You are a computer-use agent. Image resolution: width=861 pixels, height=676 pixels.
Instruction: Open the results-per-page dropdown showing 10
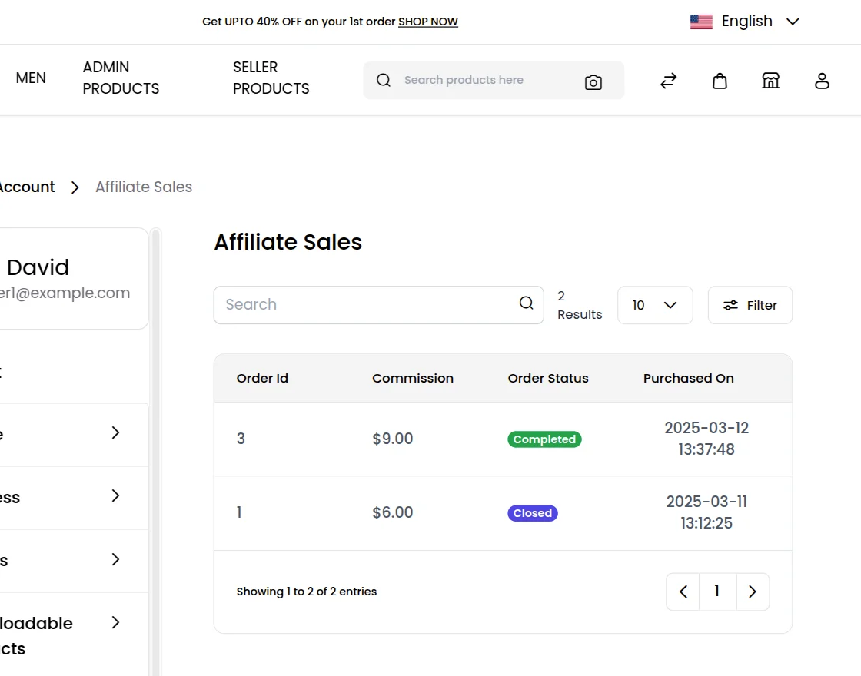click(x=654, y=305)
